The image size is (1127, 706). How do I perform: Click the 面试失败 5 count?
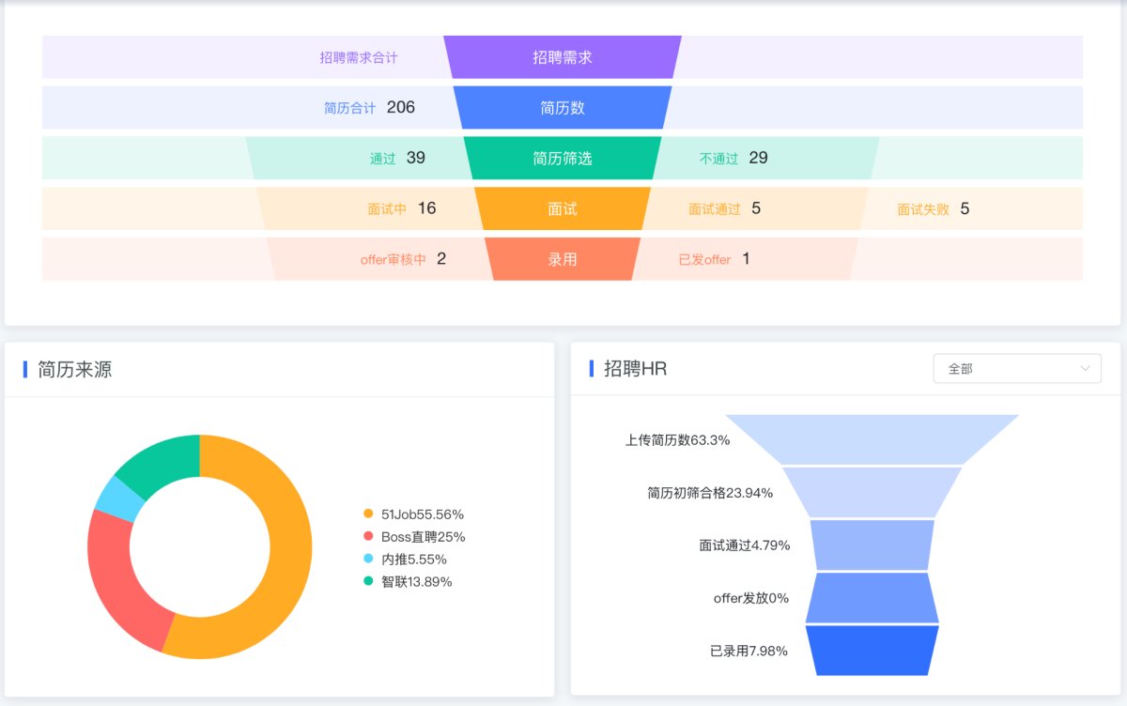click(x=933, y=208)
